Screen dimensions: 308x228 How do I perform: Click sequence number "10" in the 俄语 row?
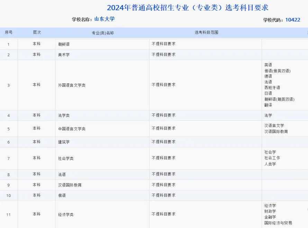point(8,195)
